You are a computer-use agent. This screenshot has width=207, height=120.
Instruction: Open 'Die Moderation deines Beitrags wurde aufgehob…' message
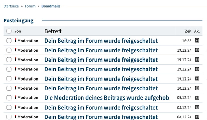click(x=109, y=98)
